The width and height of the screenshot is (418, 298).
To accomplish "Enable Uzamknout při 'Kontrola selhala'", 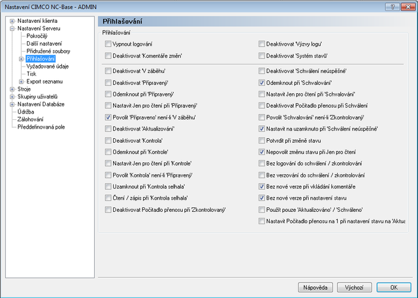I will tap(108, 186).
